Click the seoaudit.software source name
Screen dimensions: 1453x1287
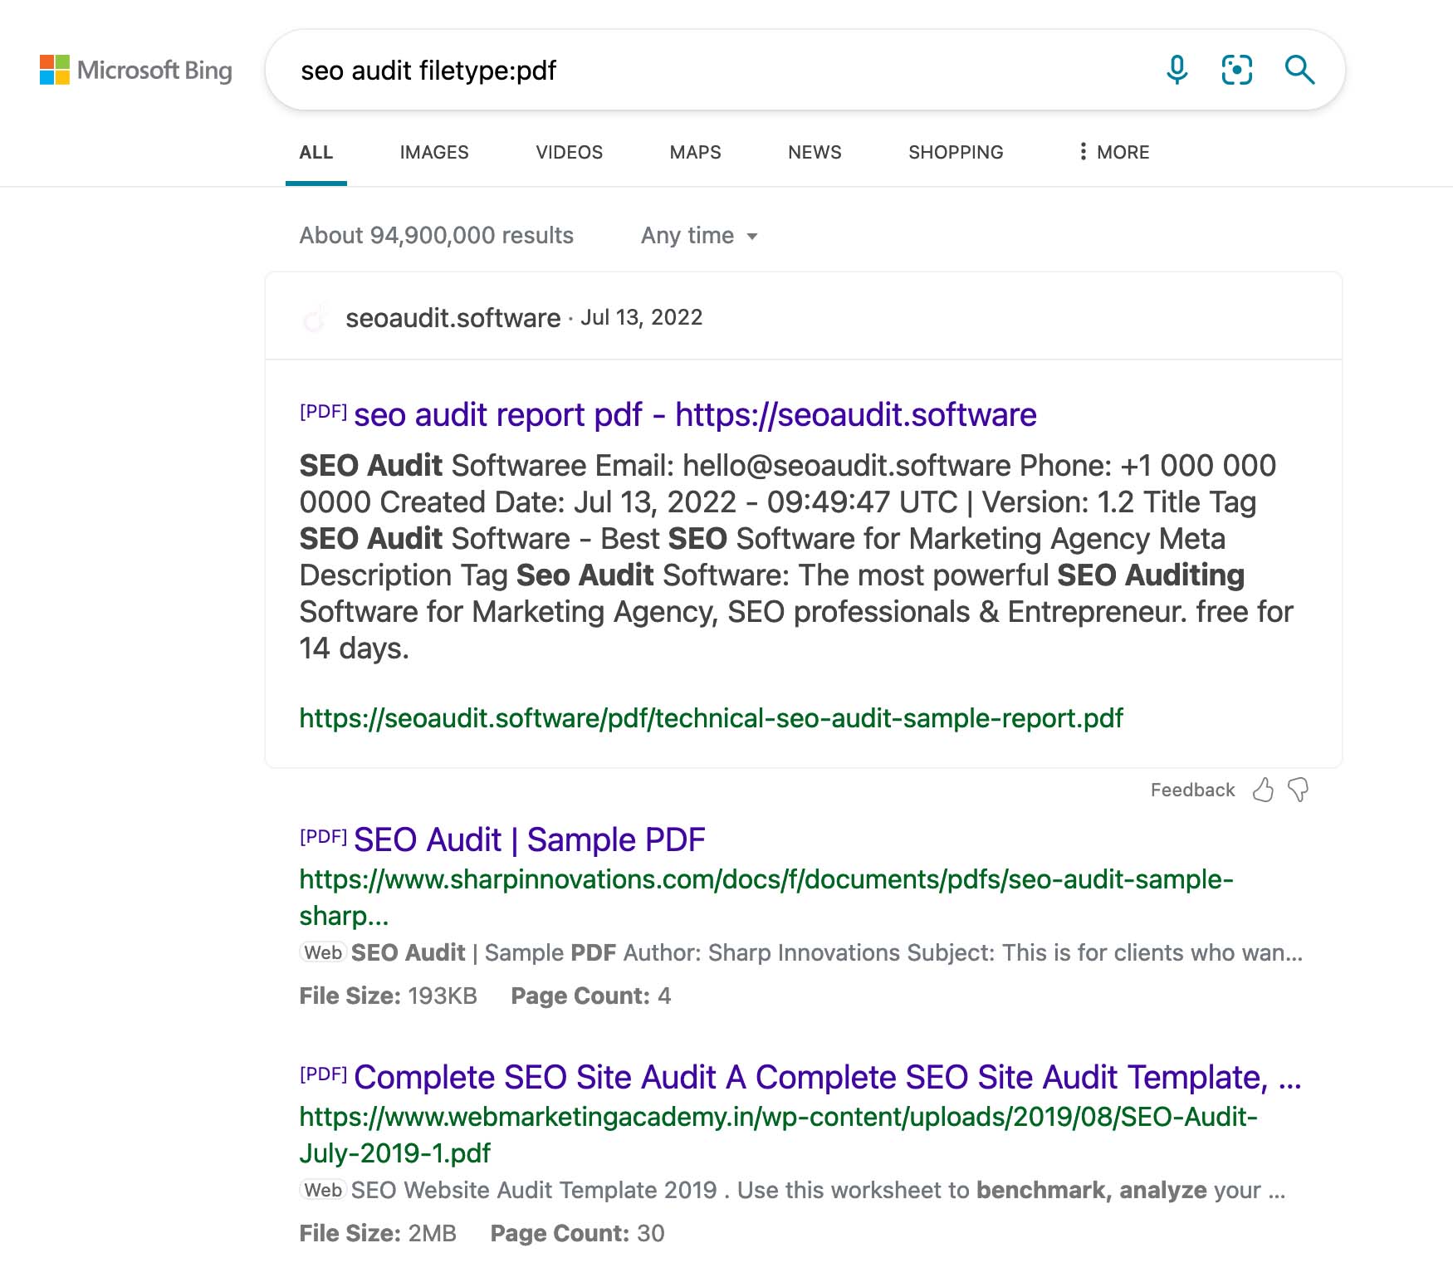pyautogui.click(x=453, y=318)
